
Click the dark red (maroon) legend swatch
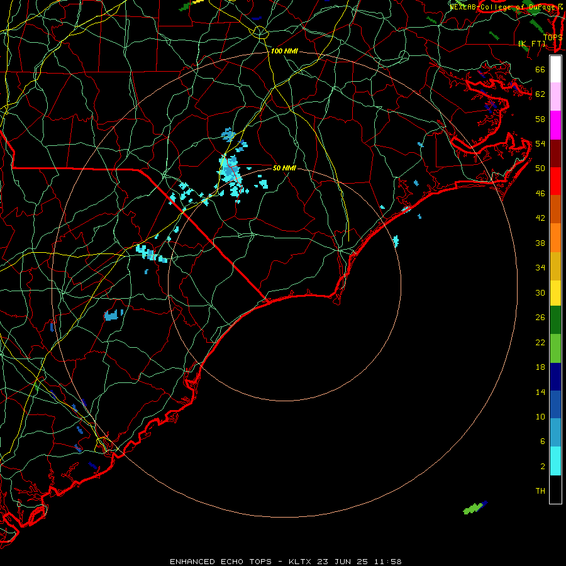coord(555,153)
